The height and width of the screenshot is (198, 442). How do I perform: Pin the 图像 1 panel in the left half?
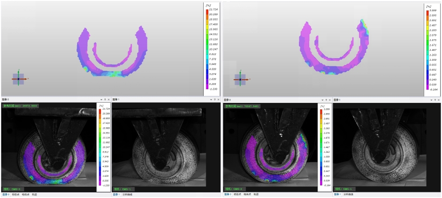coord(214,100)
